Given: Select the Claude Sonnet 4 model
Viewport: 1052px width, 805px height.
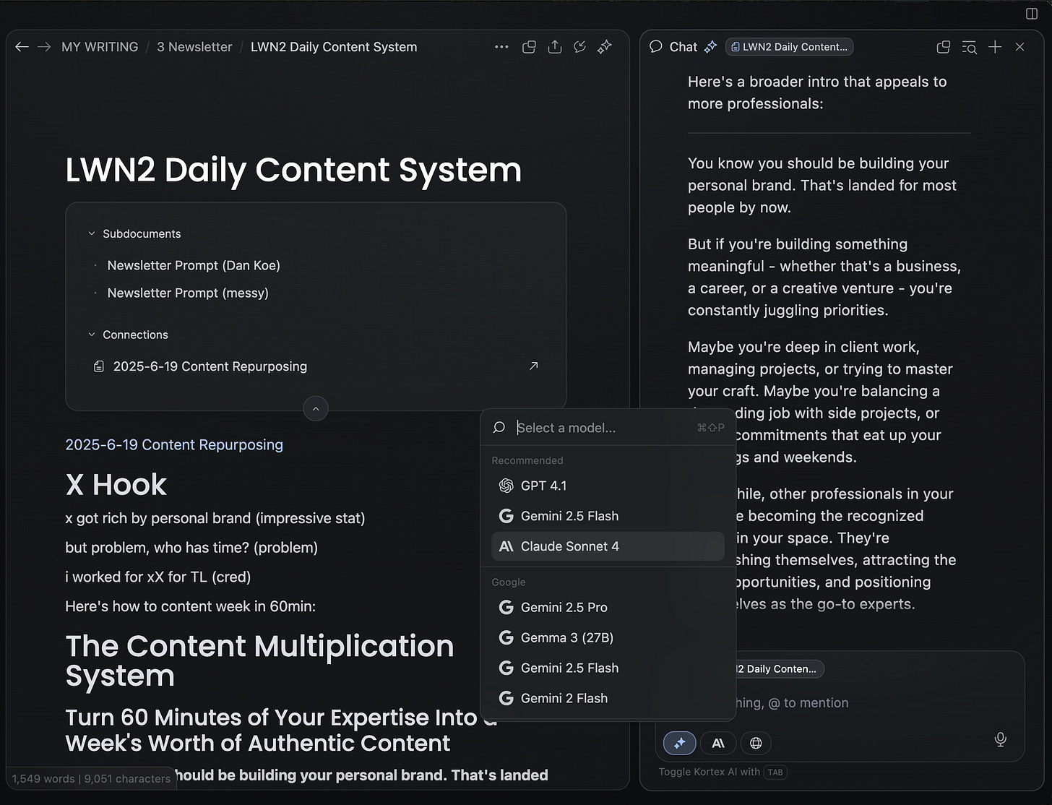Looking at the screenshot, I should coord(608,546).
